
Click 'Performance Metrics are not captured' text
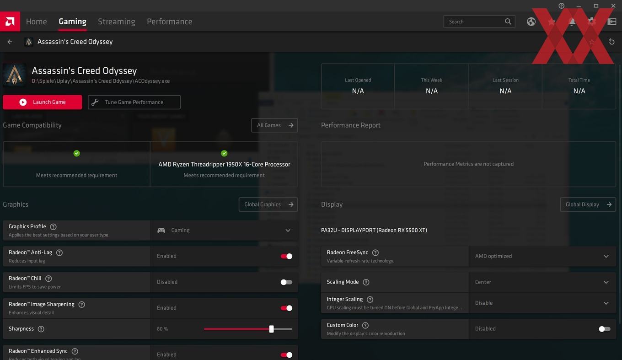[x=468, y=164]
